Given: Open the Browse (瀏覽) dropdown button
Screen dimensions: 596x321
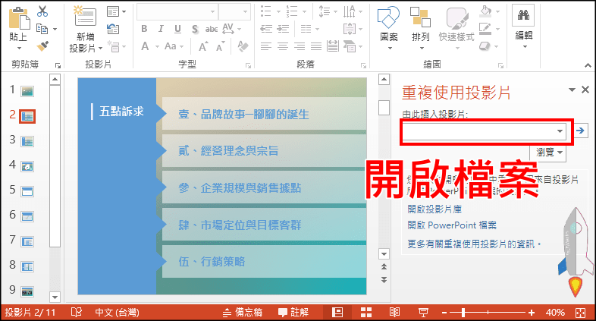Looking at the screenshot, I should coord(548,153).
